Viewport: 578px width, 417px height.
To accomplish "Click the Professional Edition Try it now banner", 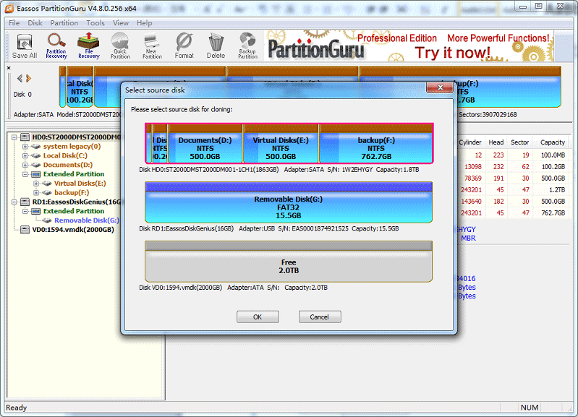I will [409, 46].
